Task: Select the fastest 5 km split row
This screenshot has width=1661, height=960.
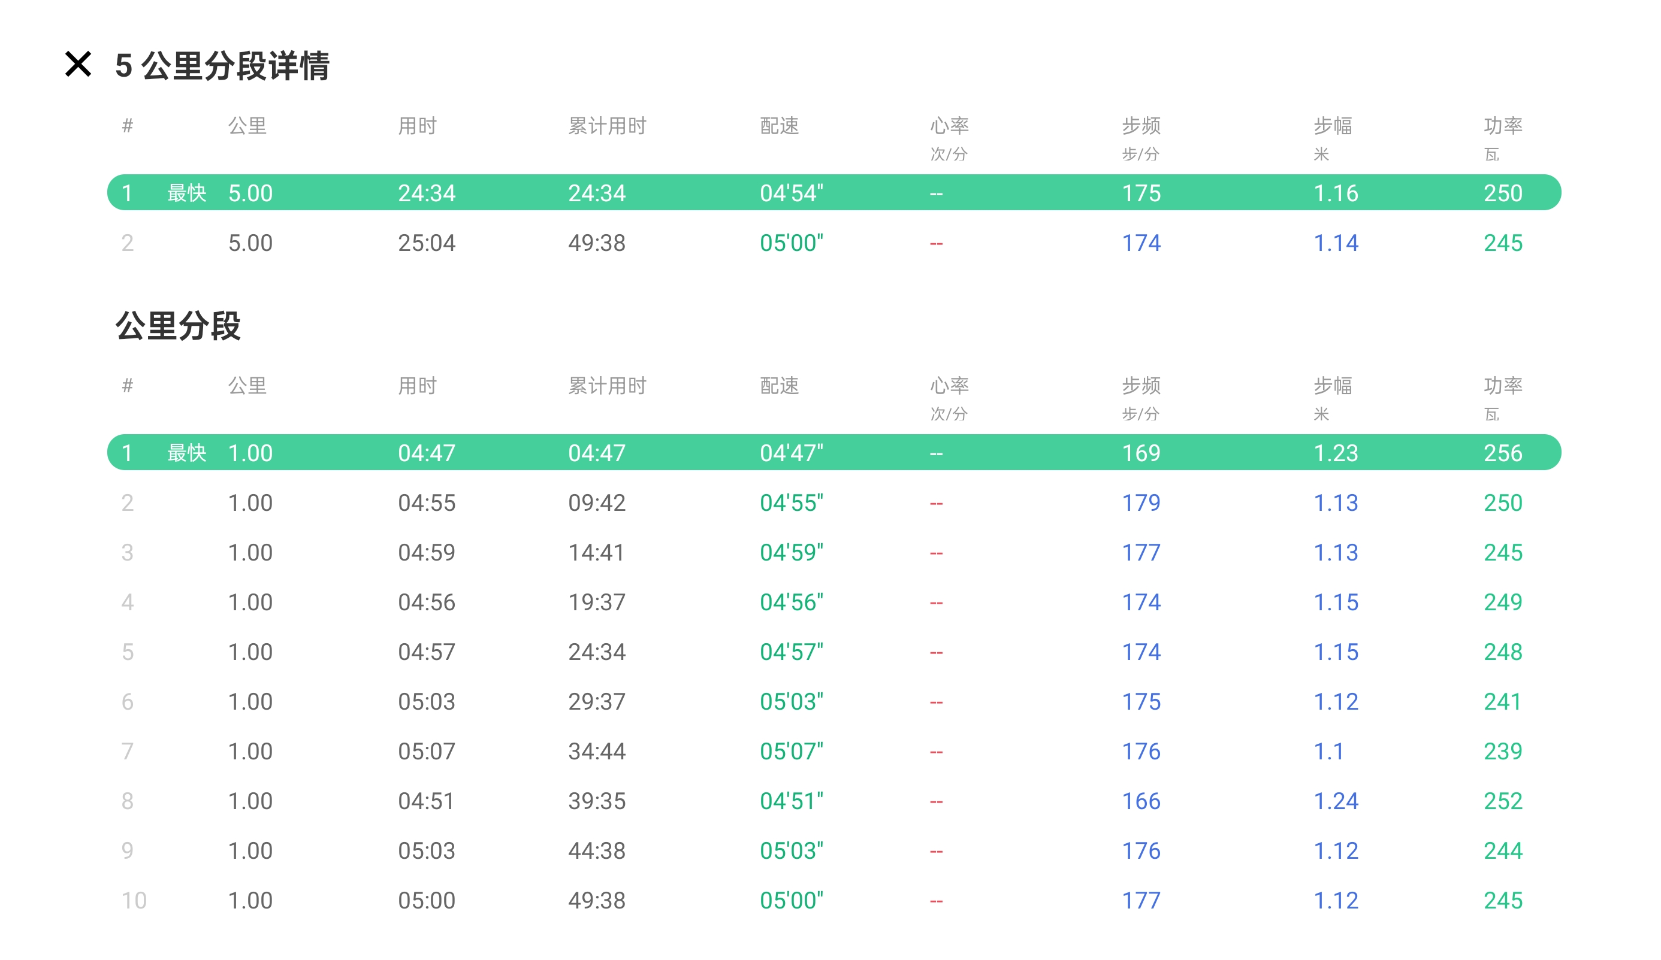Action: (833, 192)
